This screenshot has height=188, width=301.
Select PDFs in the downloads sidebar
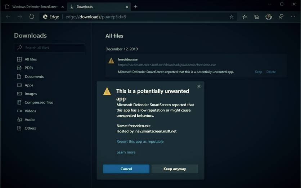[x=29, y=68]
